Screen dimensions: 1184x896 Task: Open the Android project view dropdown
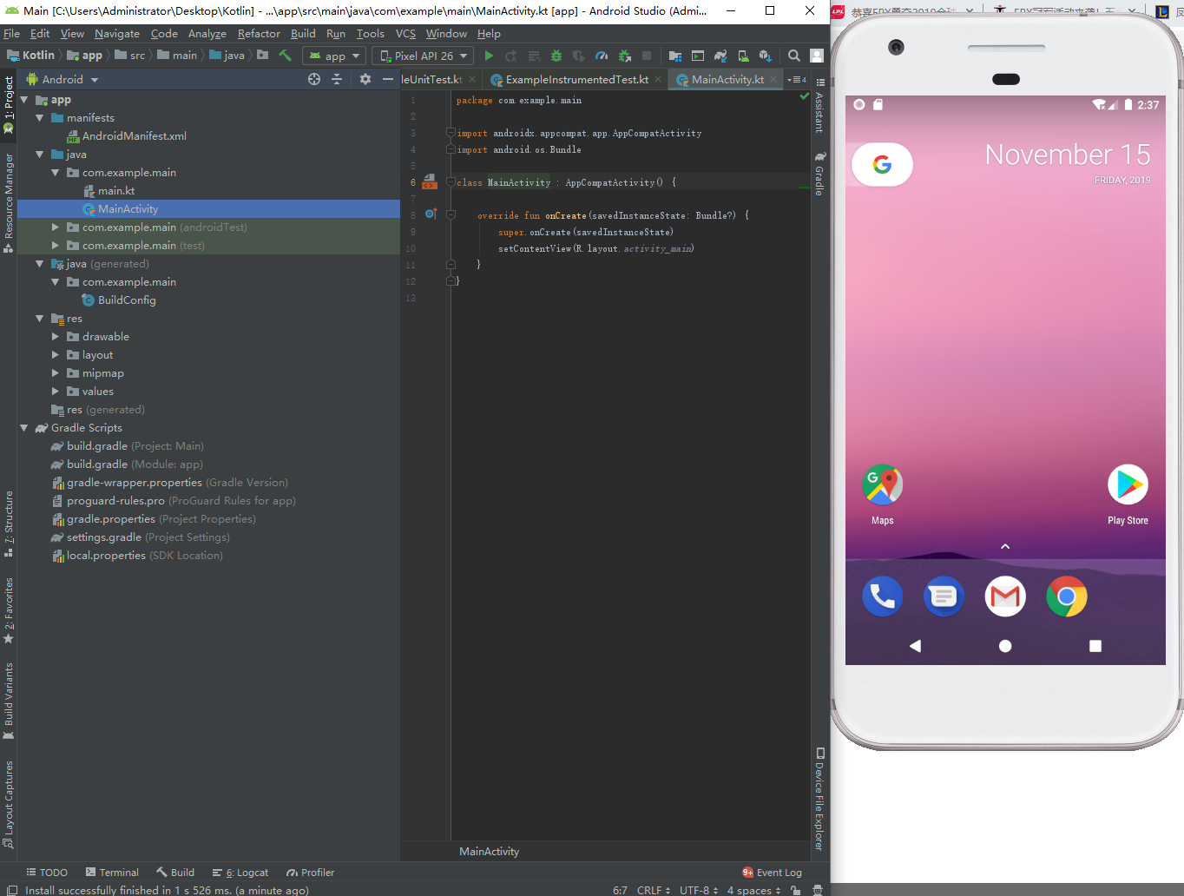pos(62,79)
